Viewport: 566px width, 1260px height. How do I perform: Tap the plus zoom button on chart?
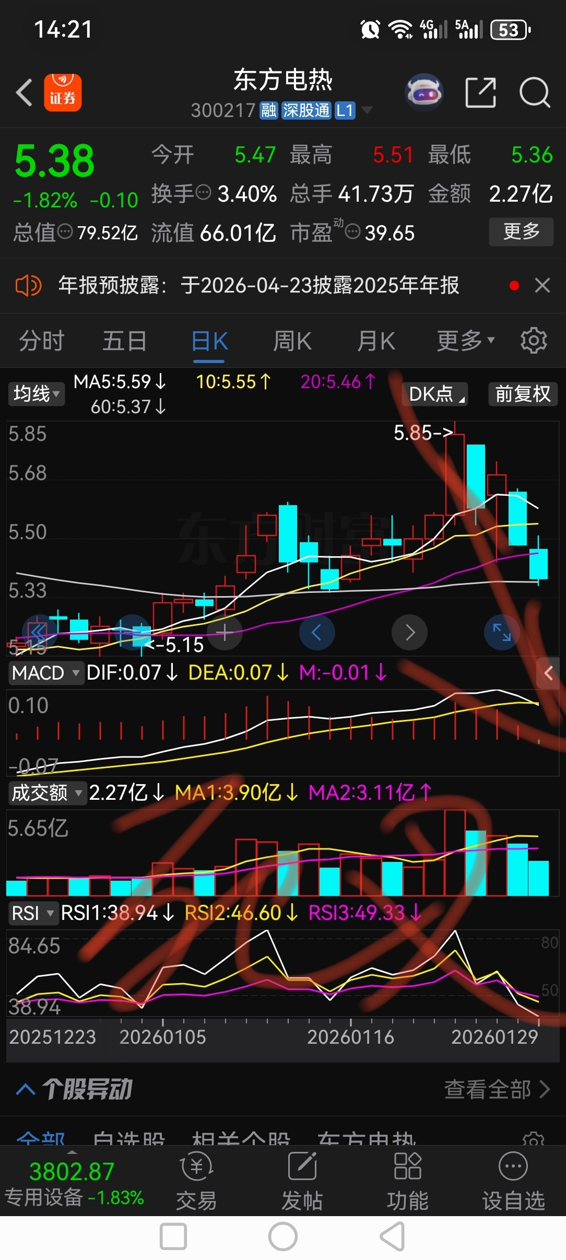[x=225, y=632]
